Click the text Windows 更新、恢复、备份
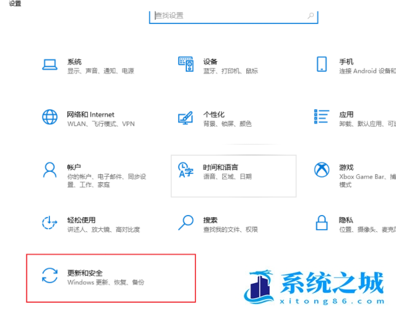Image resolution: width=396 pixels, height=309 pixels. [x=106, y=282]
